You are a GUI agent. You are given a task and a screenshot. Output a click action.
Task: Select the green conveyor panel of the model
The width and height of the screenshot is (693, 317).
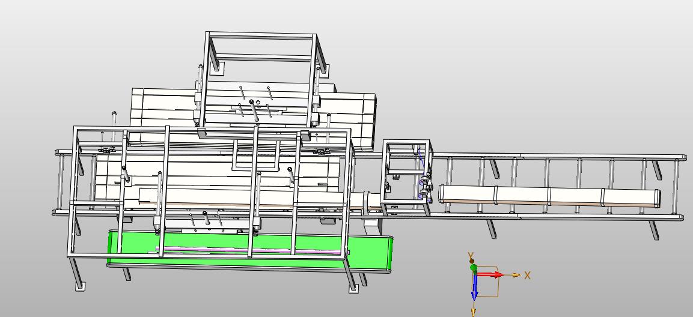(250, 250)
